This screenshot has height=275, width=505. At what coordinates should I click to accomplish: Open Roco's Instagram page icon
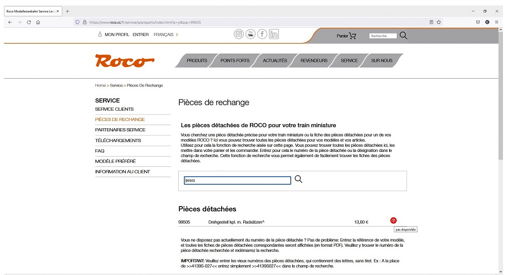tap(239, 35)
